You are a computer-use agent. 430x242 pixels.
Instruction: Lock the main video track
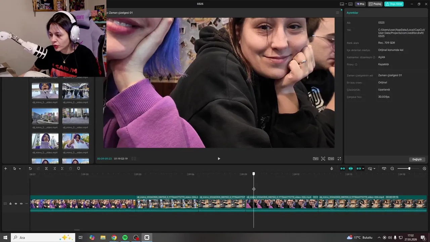[x=10, y=204]
